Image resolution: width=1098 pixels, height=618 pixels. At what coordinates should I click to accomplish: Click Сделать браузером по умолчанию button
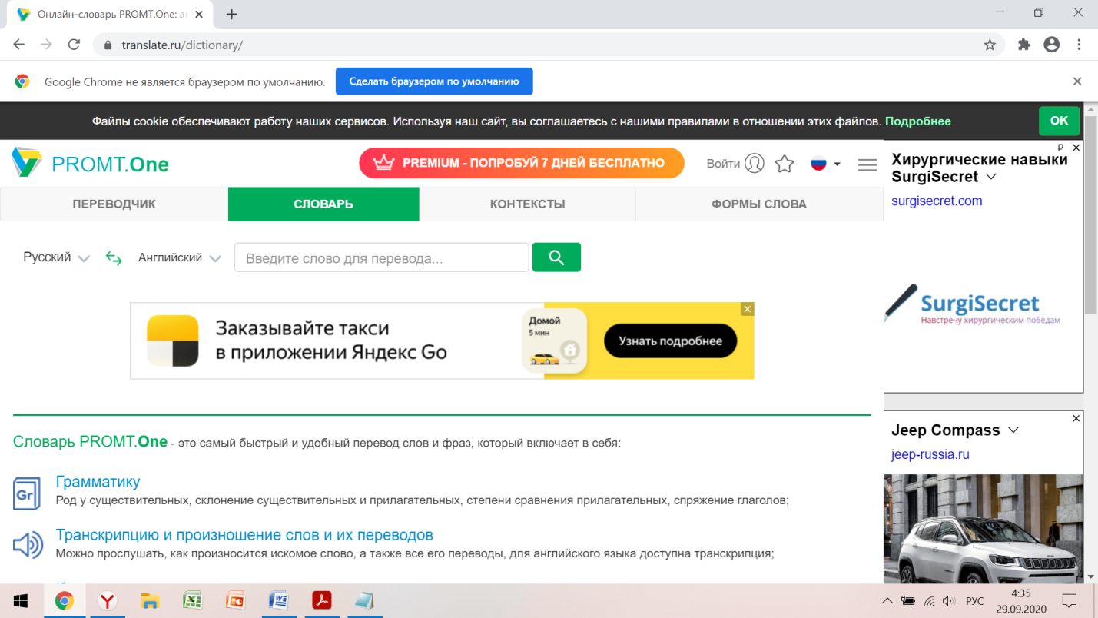(x=434, y=81)
